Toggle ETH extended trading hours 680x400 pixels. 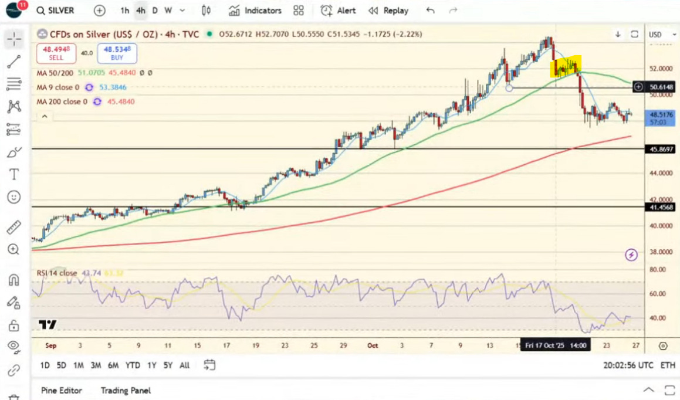[x=668, y=365]
